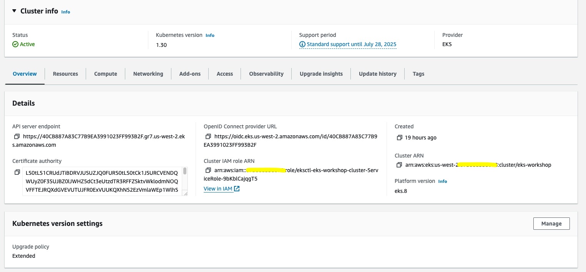Select the Add-ons tab
Screen dimensions: 586x272
pyautogui.click(x=190, y=74)
